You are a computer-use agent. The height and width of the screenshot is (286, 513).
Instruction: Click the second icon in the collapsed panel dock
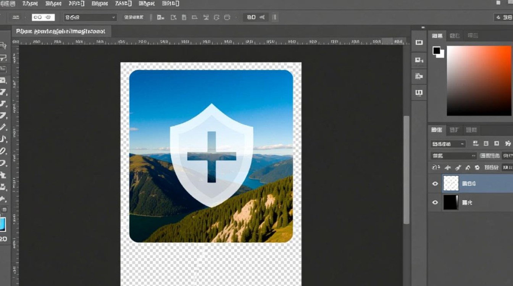click(x=419, y=59)
